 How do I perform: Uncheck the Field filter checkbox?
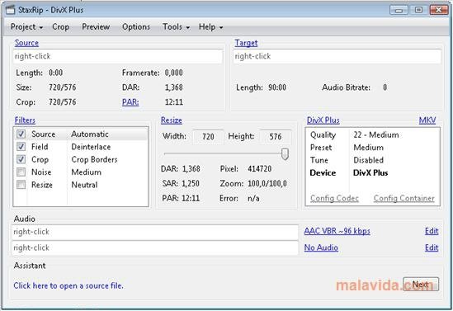click(x=21, y=147)
